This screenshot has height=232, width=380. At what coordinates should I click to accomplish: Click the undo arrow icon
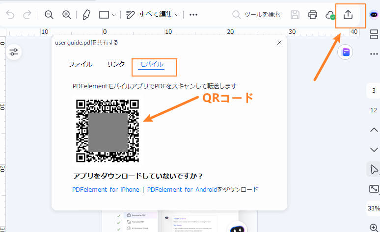tap(10, 15)
